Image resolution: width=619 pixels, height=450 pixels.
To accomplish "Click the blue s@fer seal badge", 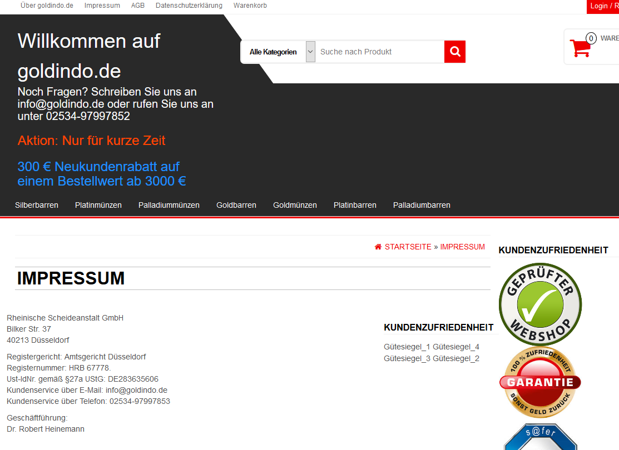I will click(x=540, y=437).
